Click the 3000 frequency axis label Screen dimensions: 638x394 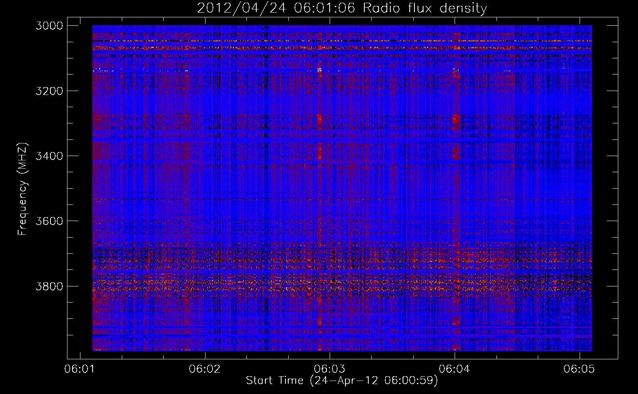click(49, 26)
